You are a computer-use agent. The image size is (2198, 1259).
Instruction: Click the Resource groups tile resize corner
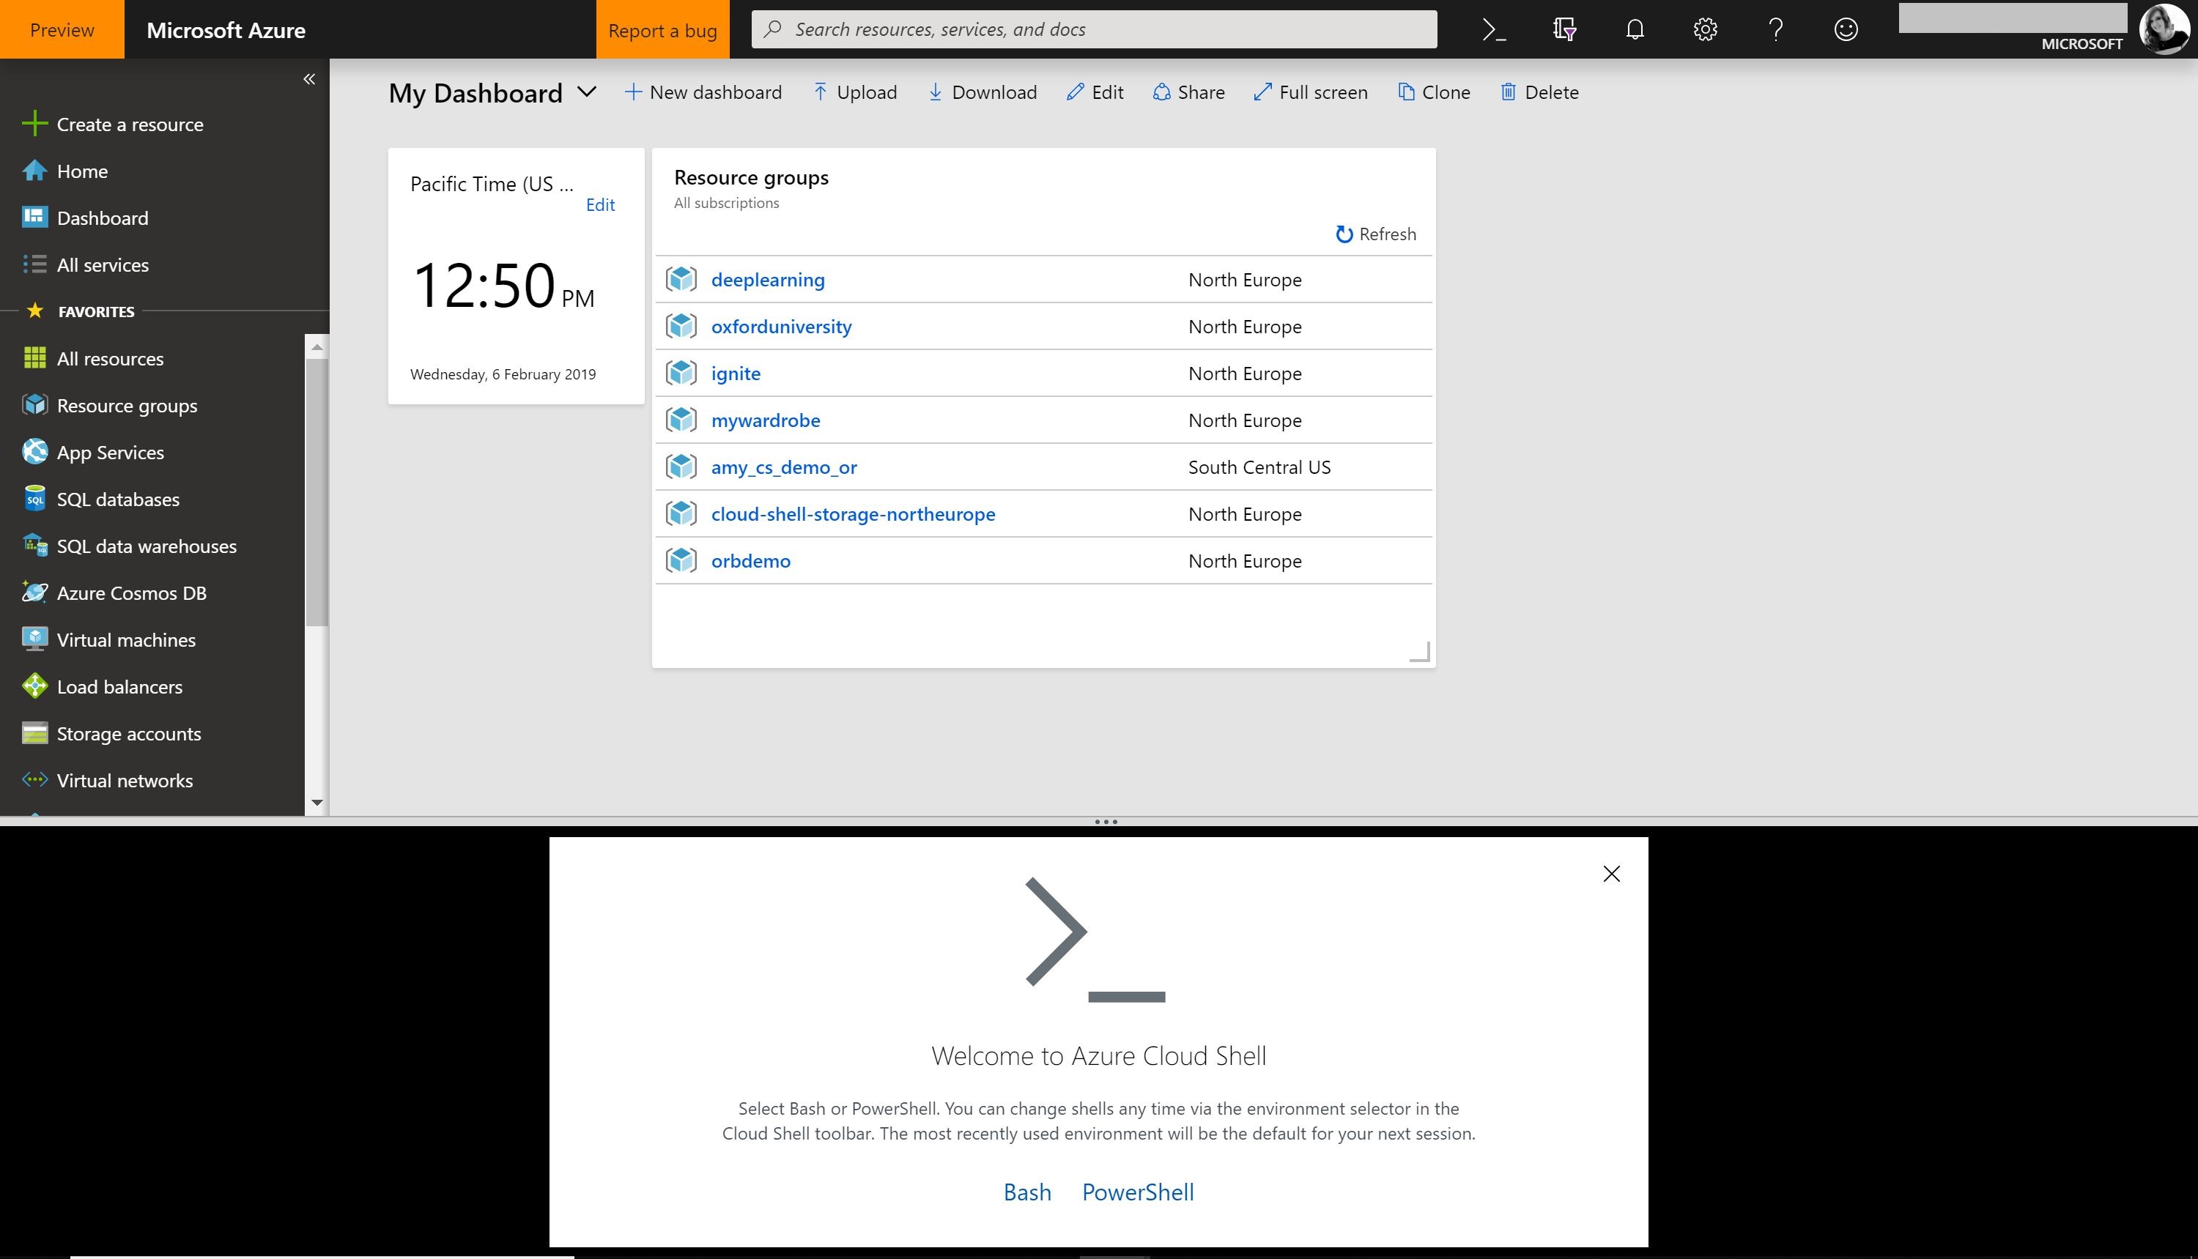[x=1421, y=651]
